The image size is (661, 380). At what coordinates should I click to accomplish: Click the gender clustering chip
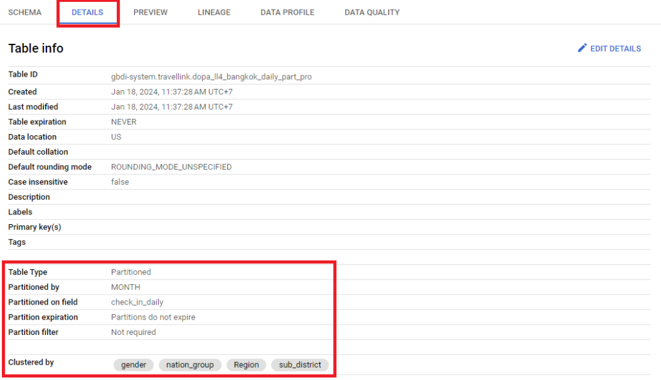pos(134,365)
